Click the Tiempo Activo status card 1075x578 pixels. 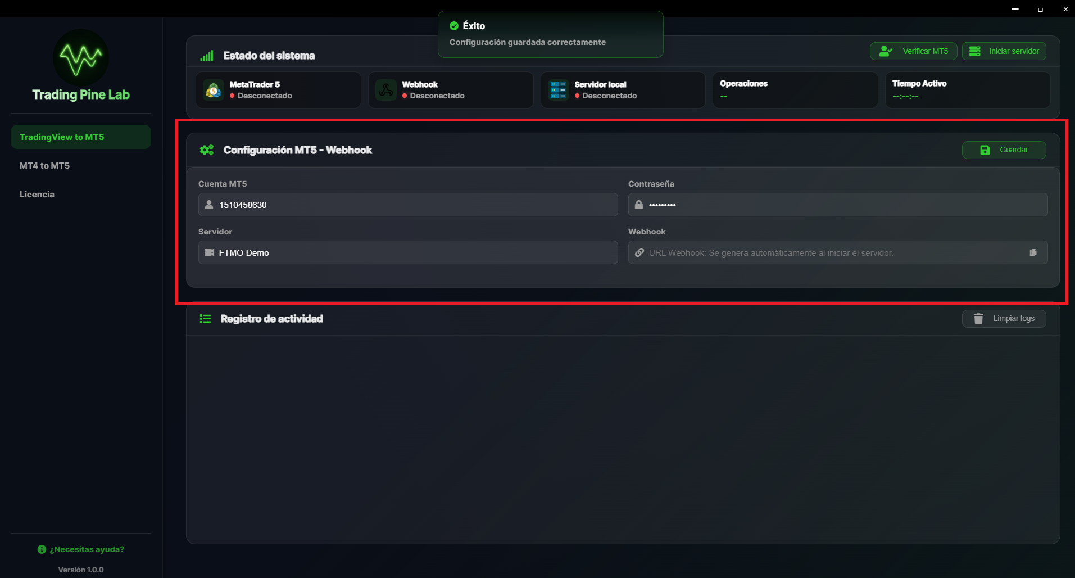pyautogui.click(x=968, y=90)
